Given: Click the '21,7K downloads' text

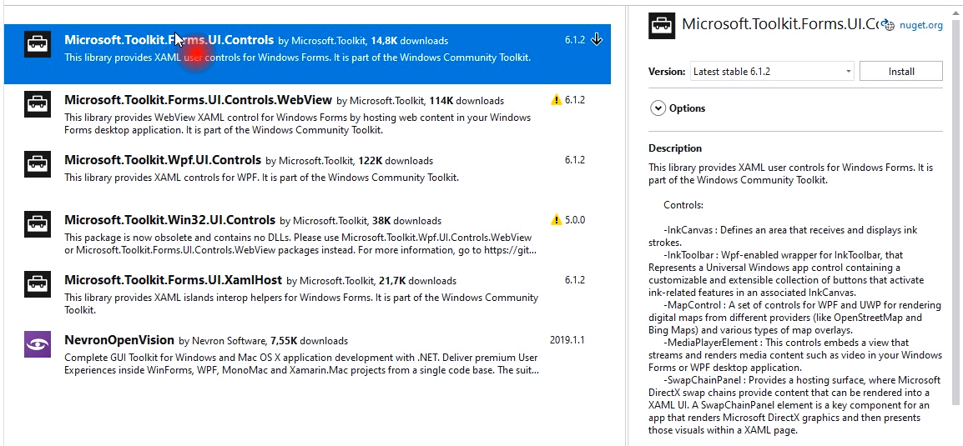Looking at the screenshot, I should [x=417, y=281].
